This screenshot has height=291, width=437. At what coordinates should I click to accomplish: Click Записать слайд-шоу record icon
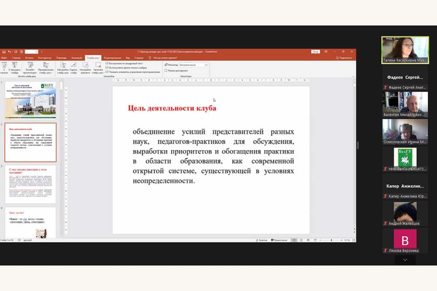click(x=98, y=67)
